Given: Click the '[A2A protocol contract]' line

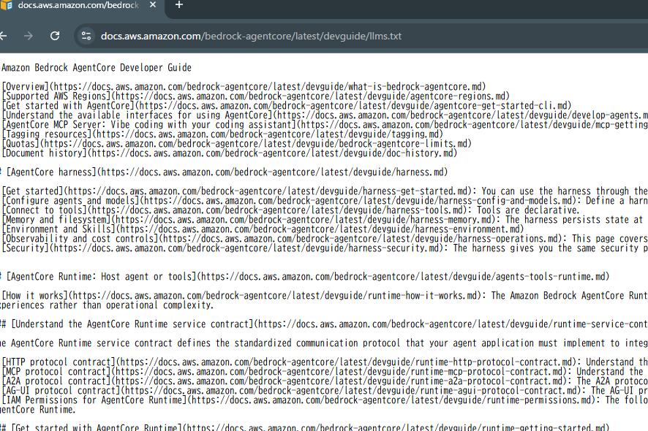Looking at the screenshot, I should (325, 381).
